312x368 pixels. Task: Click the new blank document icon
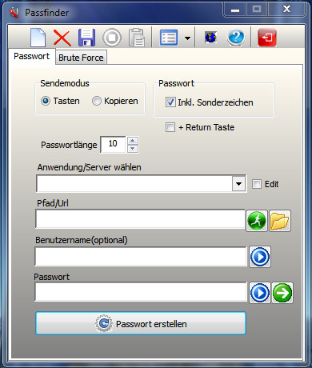click(x=38, y=37)
